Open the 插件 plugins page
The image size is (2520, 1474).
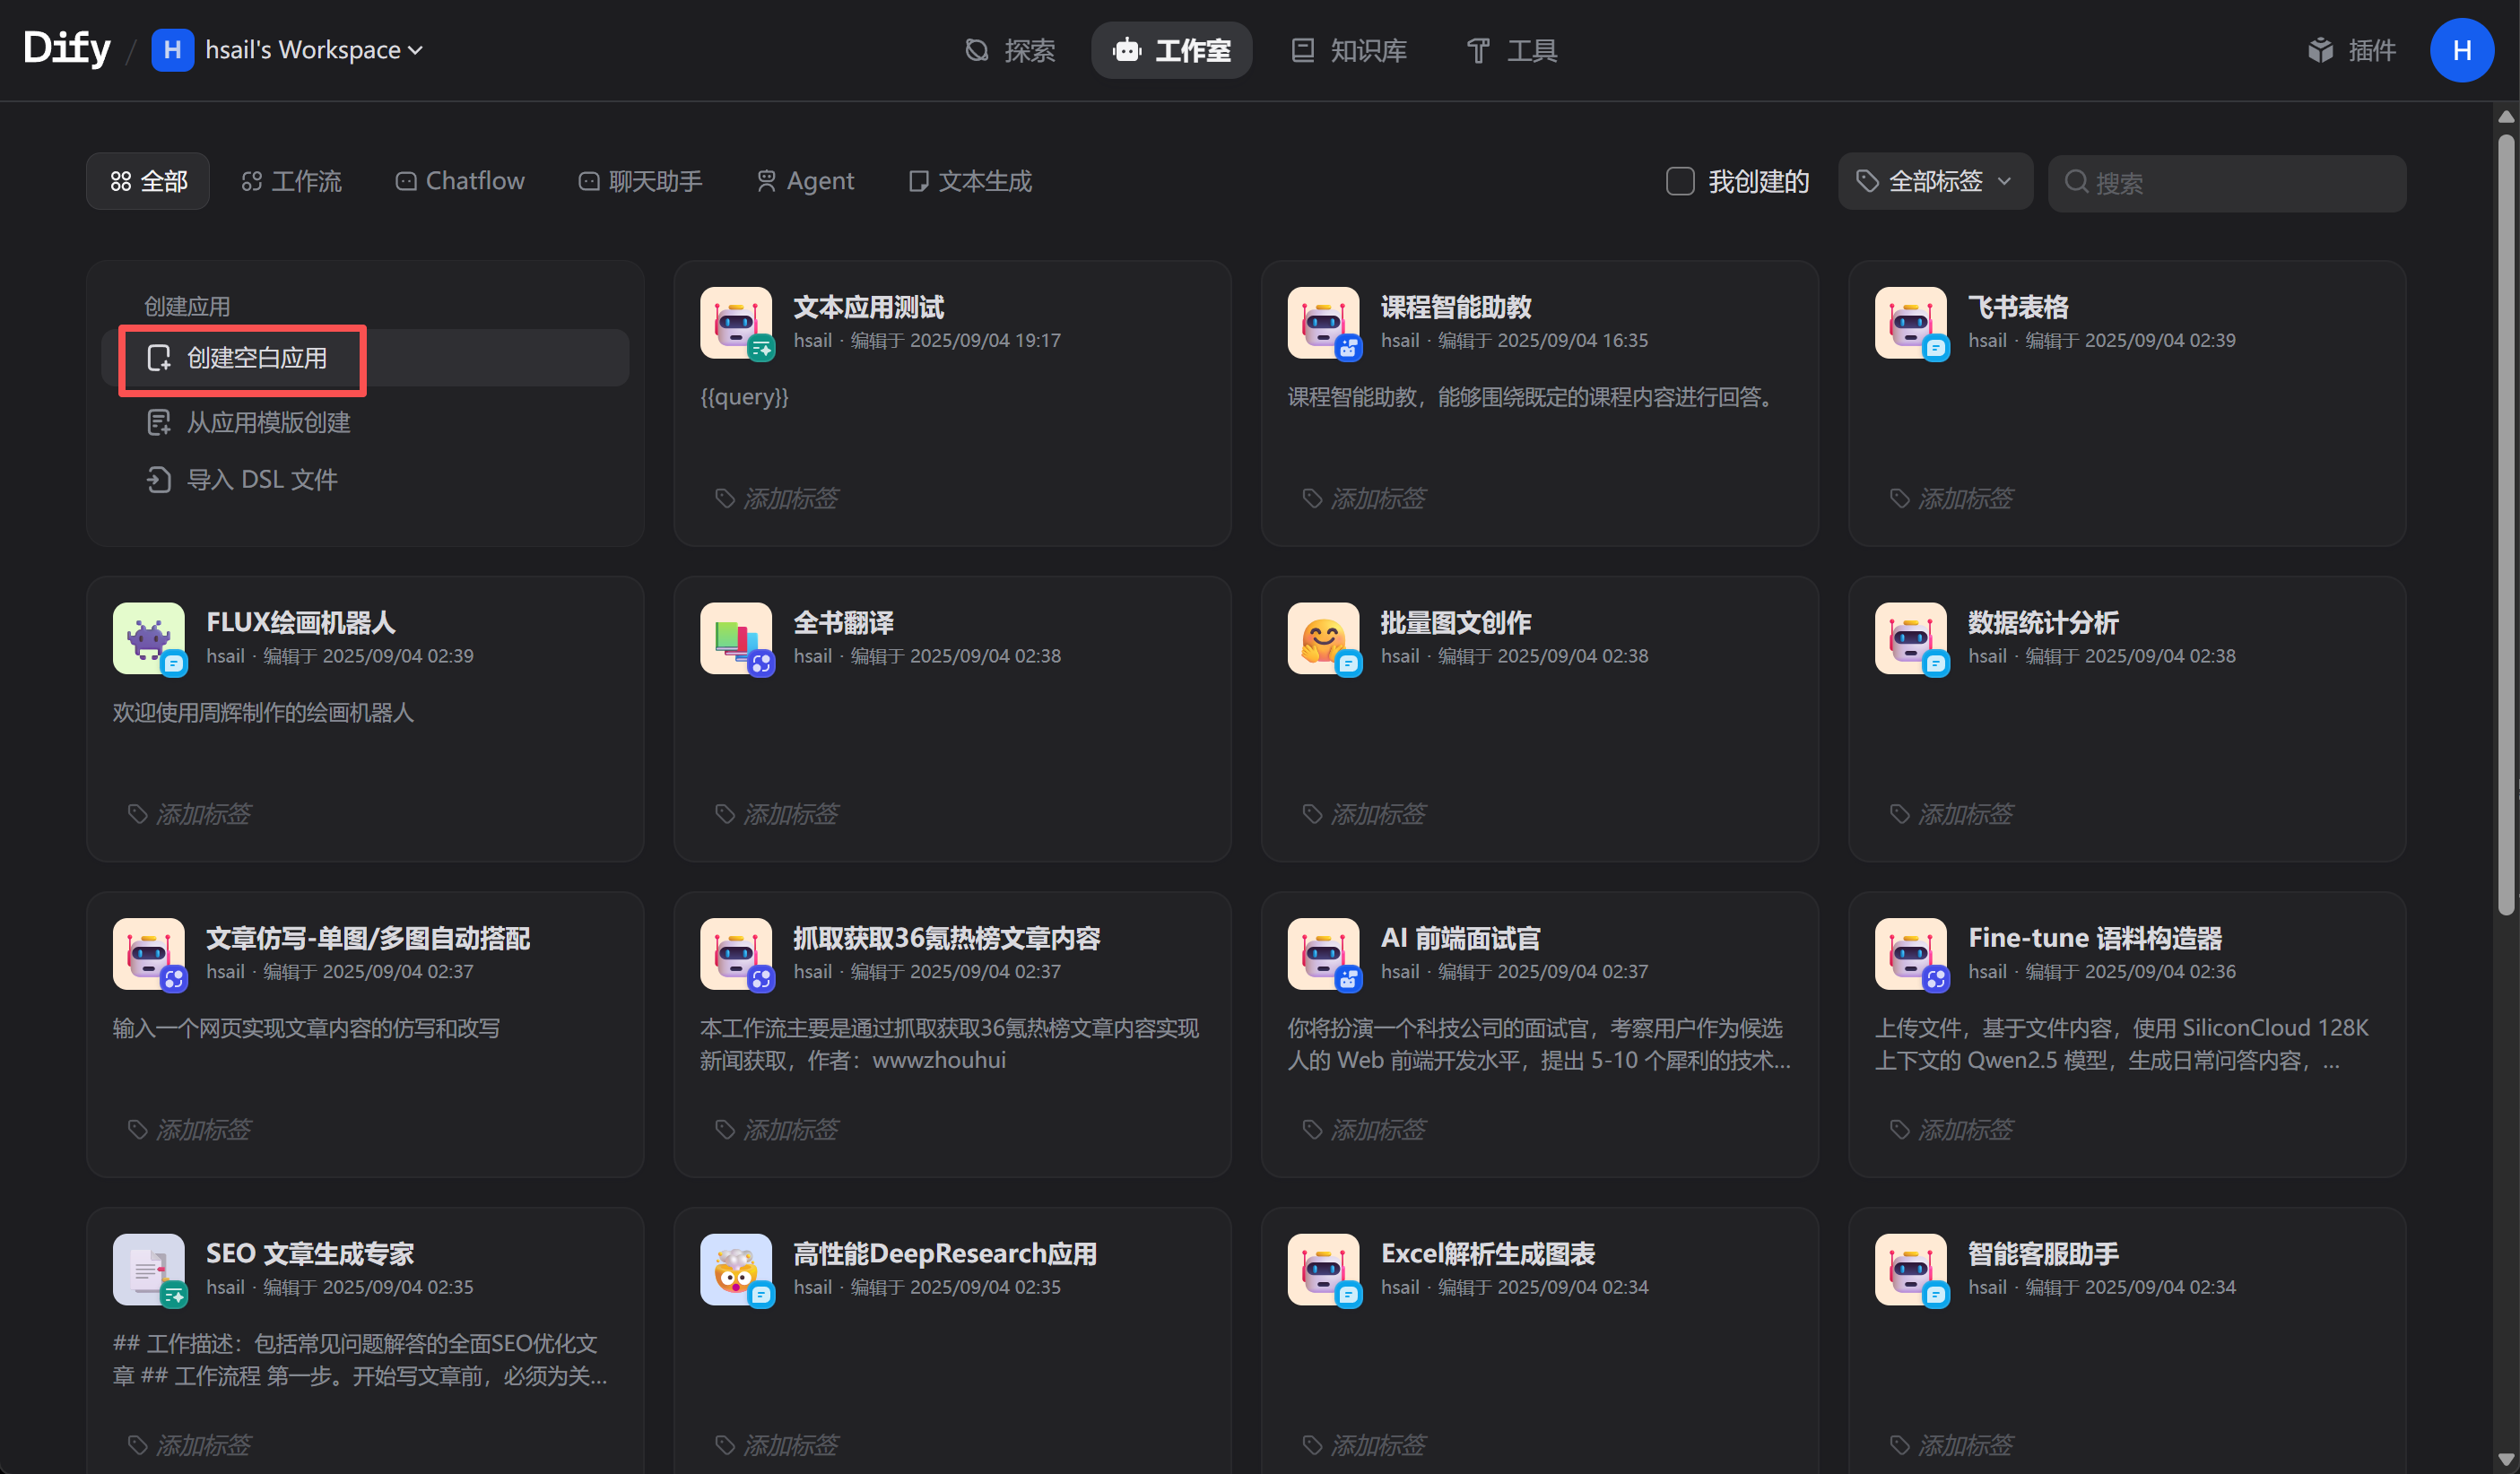[2351, 50]
